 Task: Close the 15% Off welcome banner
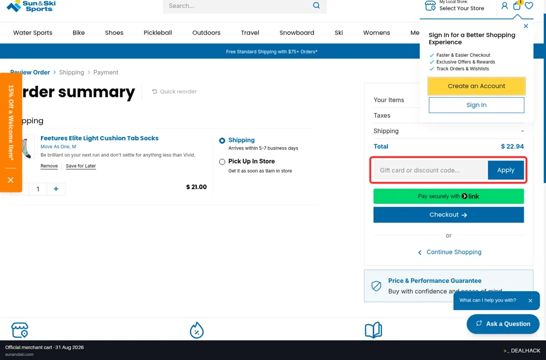(11, 180)
